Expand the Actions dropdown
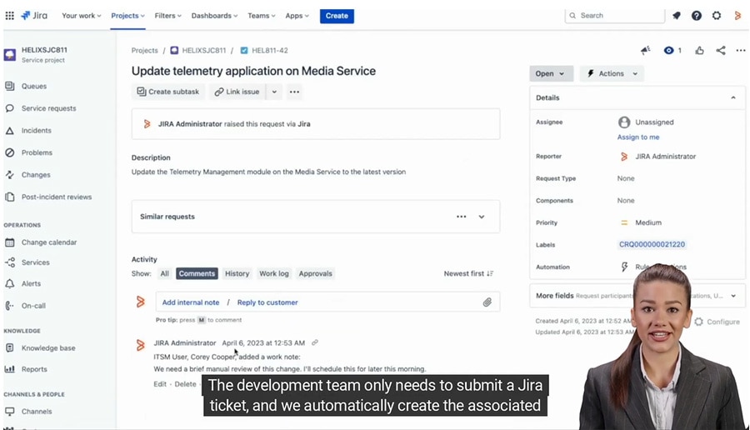750x430 pixels. (612, 73)
